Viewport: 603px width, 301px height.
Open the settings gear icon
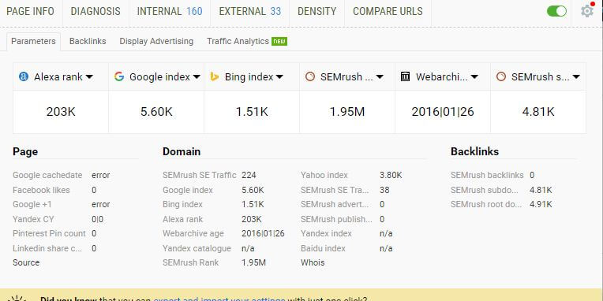pos(587,11)
